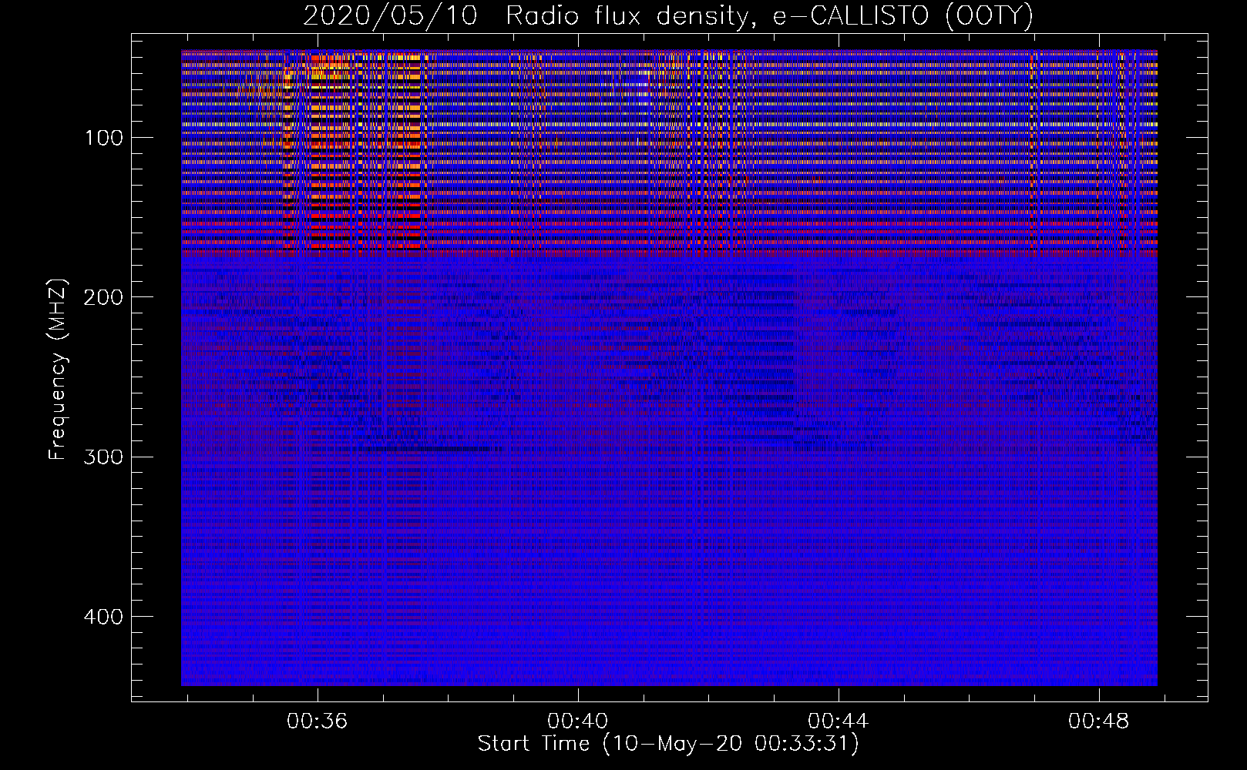Viewport: 1247px width, 770px height.
Task: Click the 00:40 time tick label
Action: pos(578,721)
